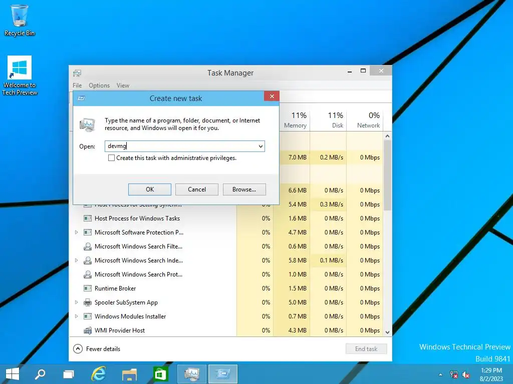Image resolution: width=513 pixels, height=384 pixels.
Task: Click the WMI Provider Host icon
Action: [87, 330]
